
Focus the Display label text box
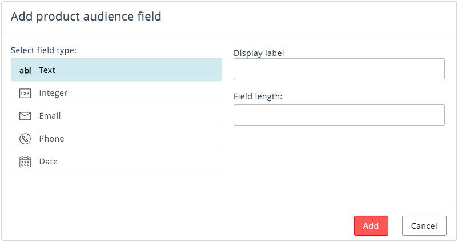(339, 69)
